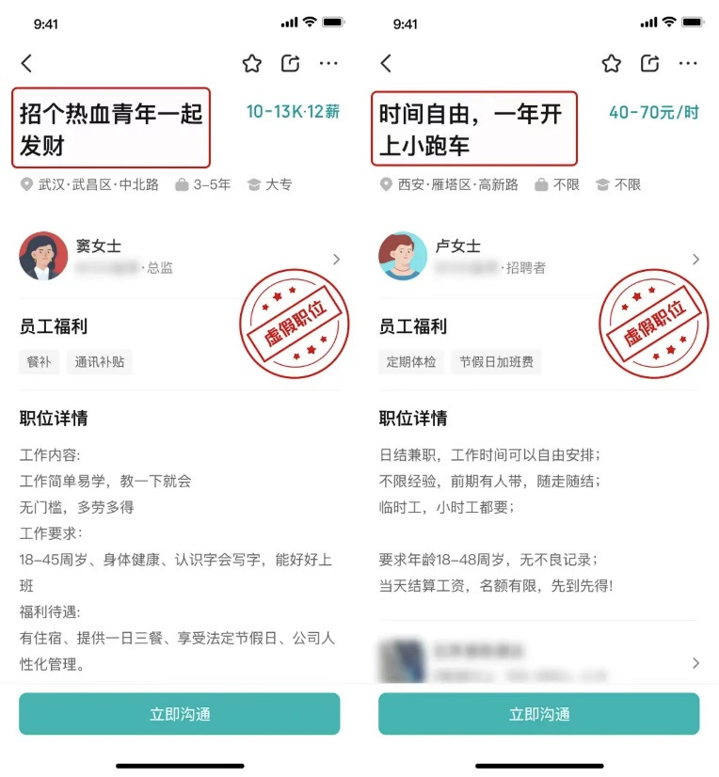Viewport: 719px width, 777px height.
Task: Tap 窦女士 avatar picture
Action: [43, 256]
